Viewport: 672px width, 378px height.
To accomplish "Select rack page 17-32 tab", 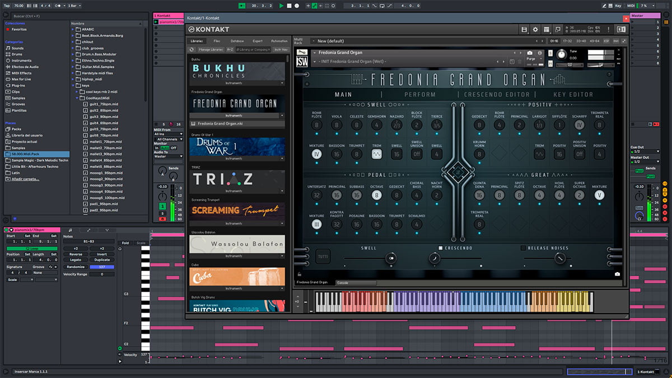I will tap(568, 41).
